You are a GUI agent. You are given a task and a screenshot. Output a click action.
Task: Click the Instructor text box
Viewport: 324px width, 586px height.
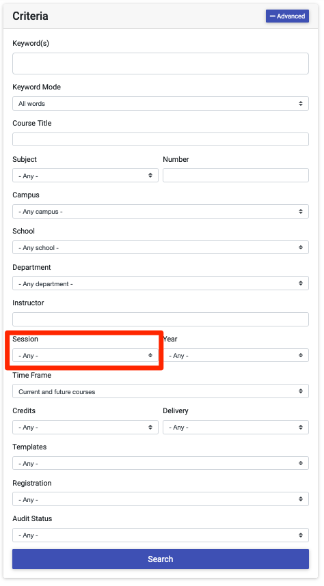(x=160, y=319)
